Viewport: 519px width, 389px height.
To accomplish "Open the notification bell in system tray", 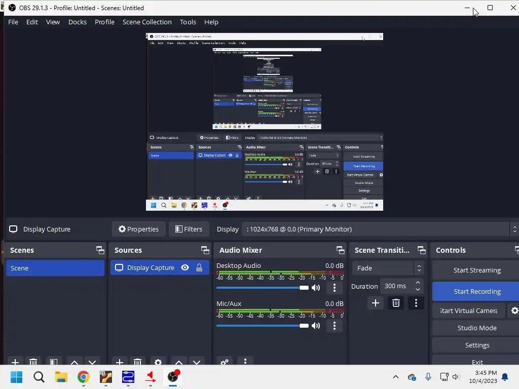I will (505, 377).
